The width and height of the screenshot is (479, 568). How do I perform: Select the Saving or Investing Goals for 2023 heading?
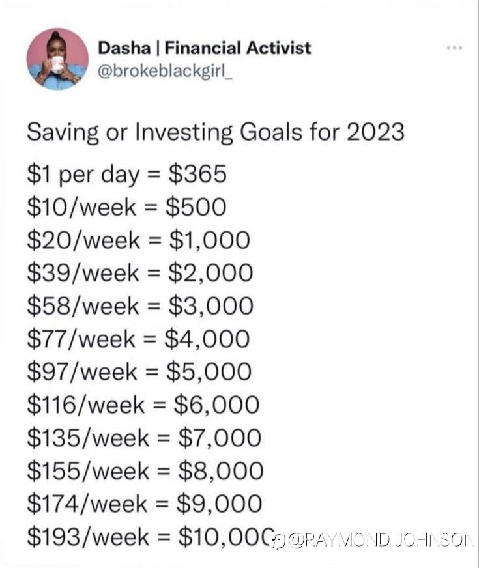point(216,132)
